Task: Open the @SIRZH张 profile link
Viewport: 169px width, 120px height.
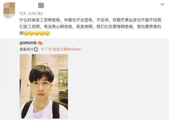Action: (x=28, y=43)
